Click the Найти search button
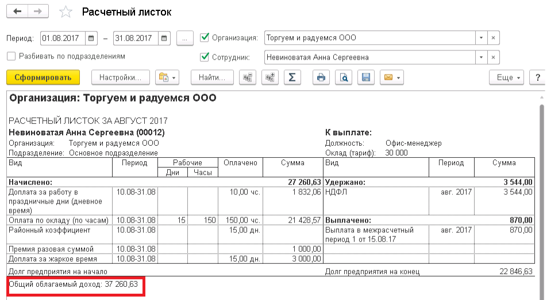 (x=212, y=77)
